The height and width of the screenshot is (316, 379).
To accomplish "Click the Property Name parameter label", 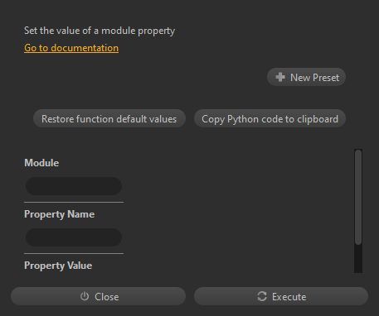I will pyautogui.click(x=60, y=214).
